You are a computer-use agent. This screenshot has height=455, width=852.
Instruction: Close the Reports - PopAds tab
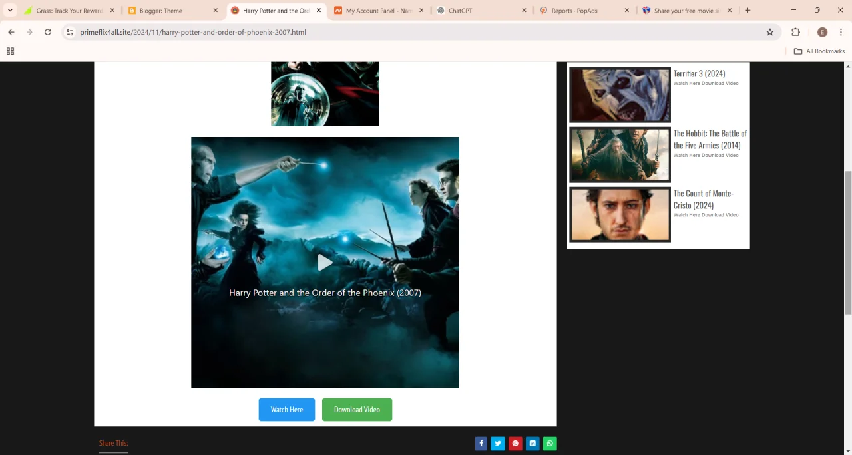click(x=627, y=11)
